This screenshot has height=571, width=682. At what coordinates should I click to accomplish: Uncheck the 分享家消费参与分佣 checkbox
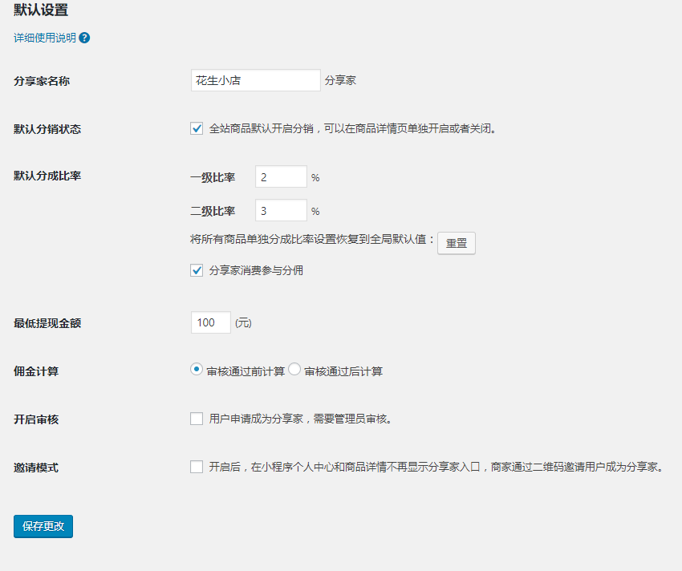click(197, 271)
